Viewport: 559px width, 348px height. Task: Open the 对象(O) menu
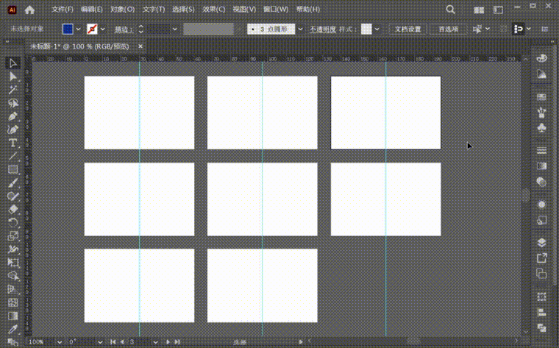(x=122, y=10)
